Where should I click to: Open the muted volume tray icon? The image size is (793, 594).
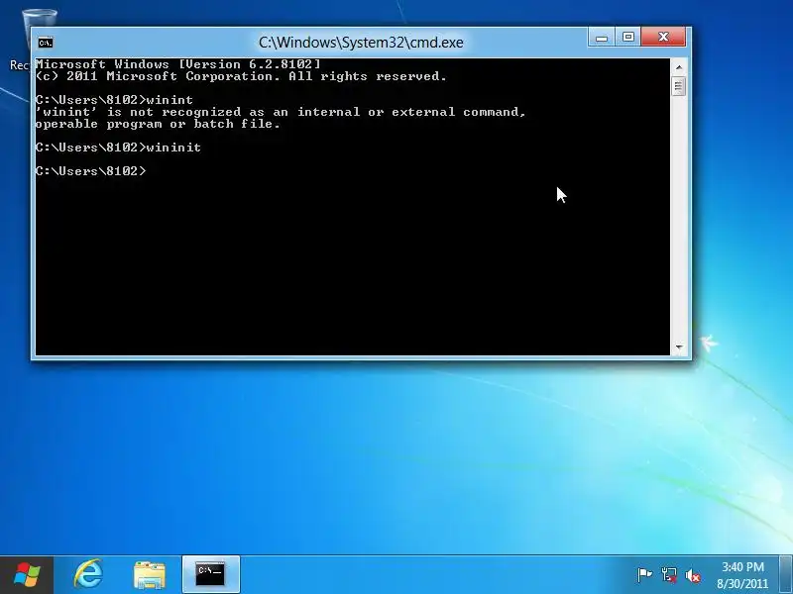coord(693,575)
